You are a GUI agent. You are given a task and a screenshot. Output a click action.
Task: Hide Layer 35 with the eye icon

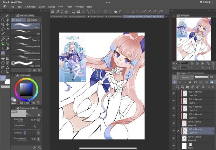174,123
